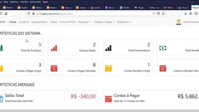Click the Total Fornecedores label
The image size is (199, 112).
click(x=139, y=50)
